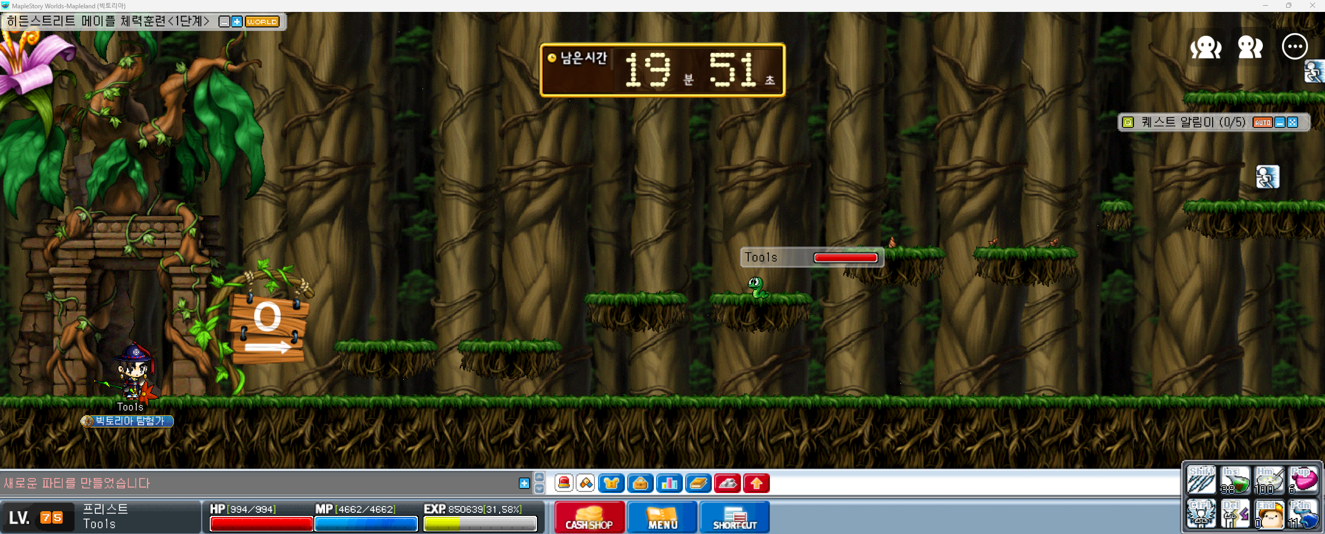Minimize the MapleStory Worlds window
Screen dimensions: 1325x534
click(1265, 5)
